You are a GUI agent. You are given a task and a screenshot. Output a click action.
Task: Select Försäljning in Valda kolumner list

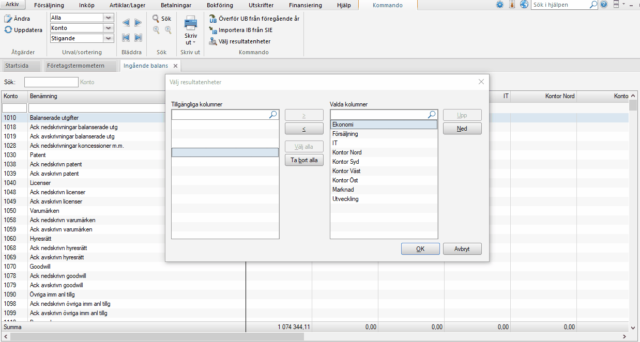click(x=384, y=134)
